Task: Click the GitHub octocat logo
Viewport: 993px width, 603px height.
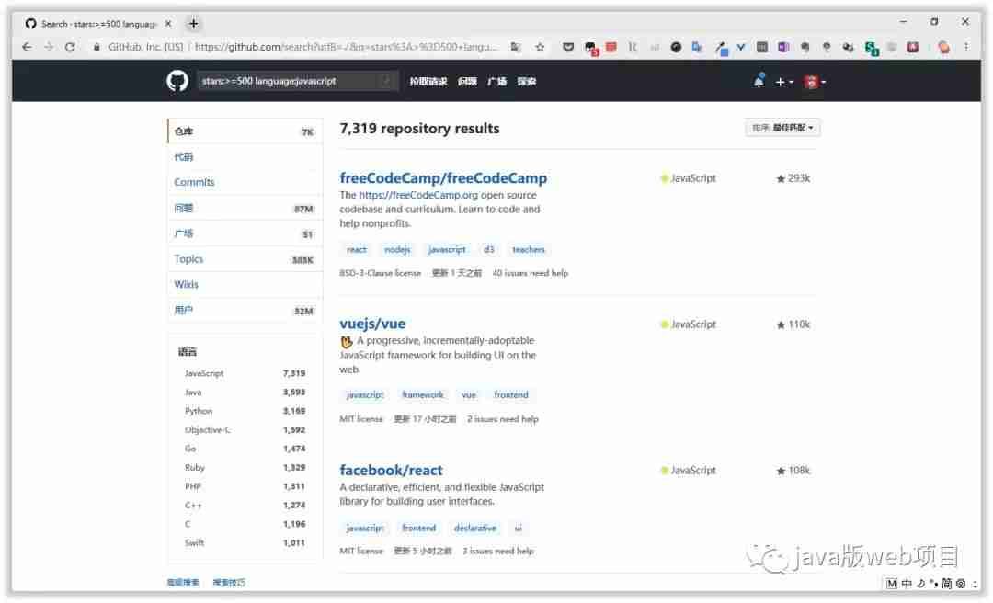Action: (177, 81)
